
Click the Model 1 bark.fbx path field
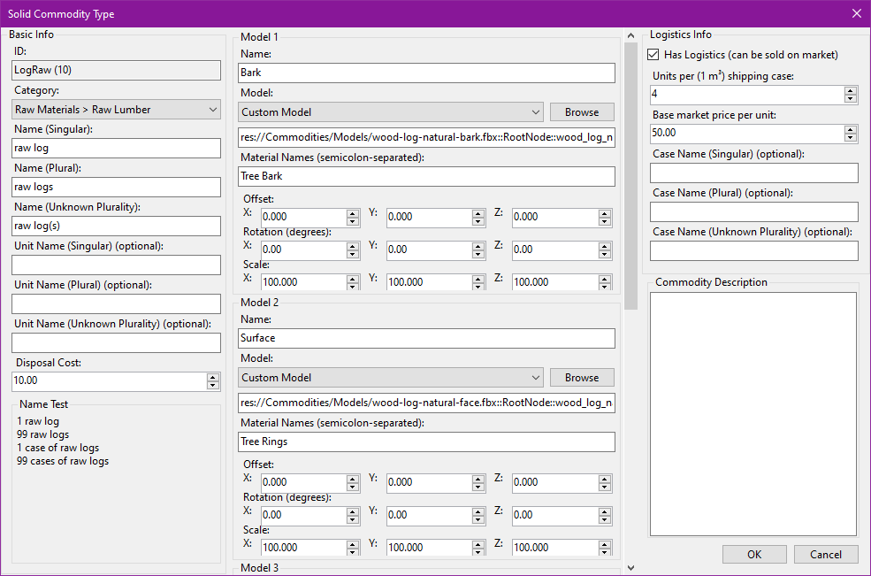pos(426,137)
